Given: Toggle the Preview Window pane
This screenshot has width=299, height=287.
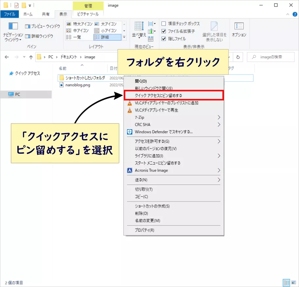Looking at the screenshot, I should click(x=43, y=26).
